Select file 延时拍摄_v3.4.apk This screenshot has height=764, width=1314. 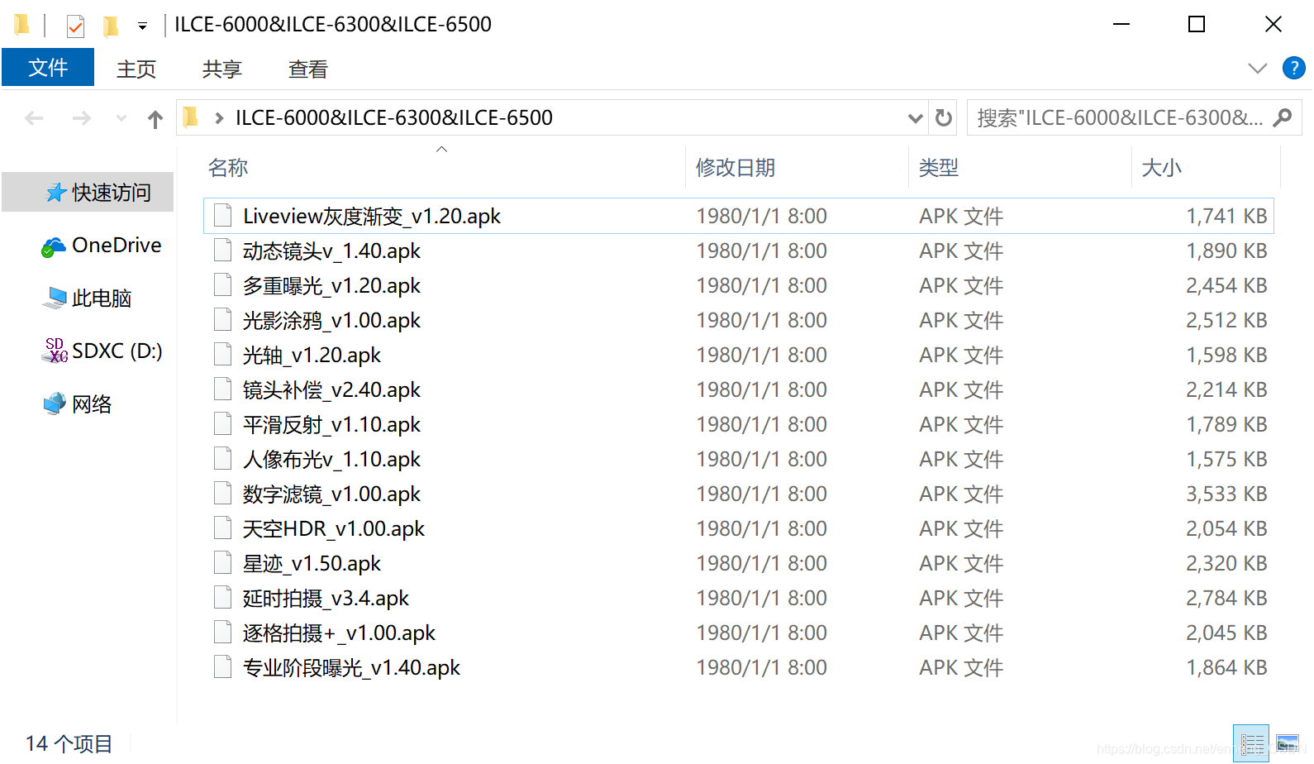[x=739, y=598]
